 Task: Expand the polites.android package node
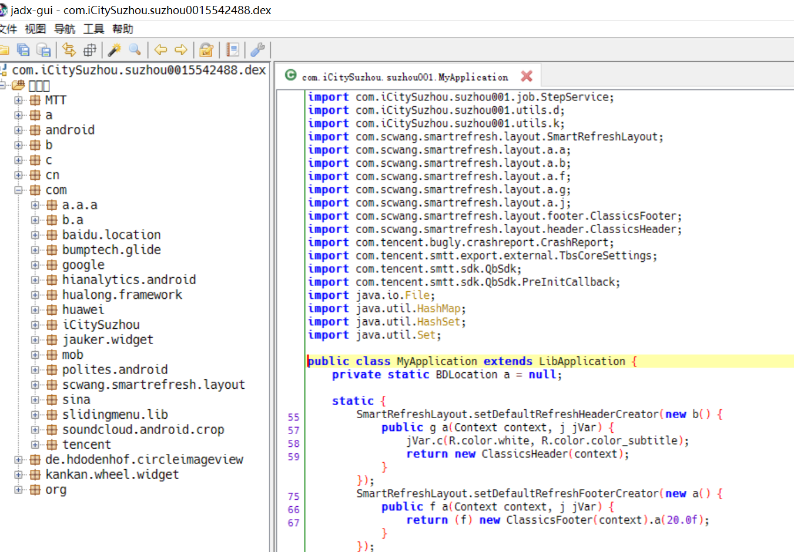[35, 370]
